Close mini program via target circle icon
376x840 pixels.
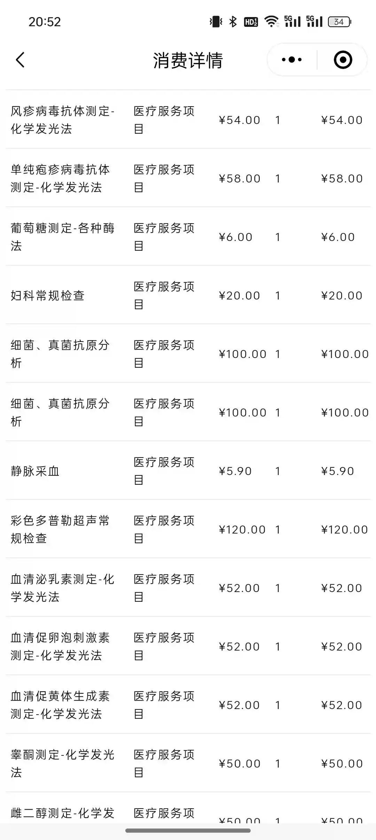point(343,60)
